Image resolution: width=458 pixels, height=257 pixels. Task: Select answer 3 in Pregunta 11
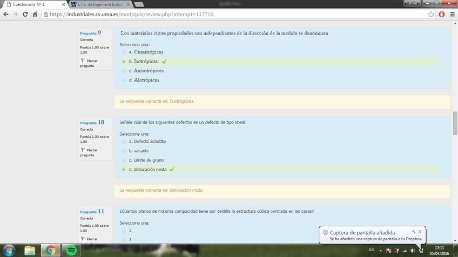(124, 240)
